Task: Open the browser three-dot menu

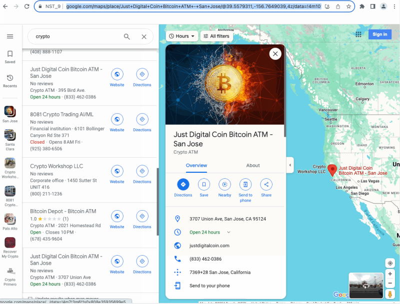Action: [x=394, y=6]
